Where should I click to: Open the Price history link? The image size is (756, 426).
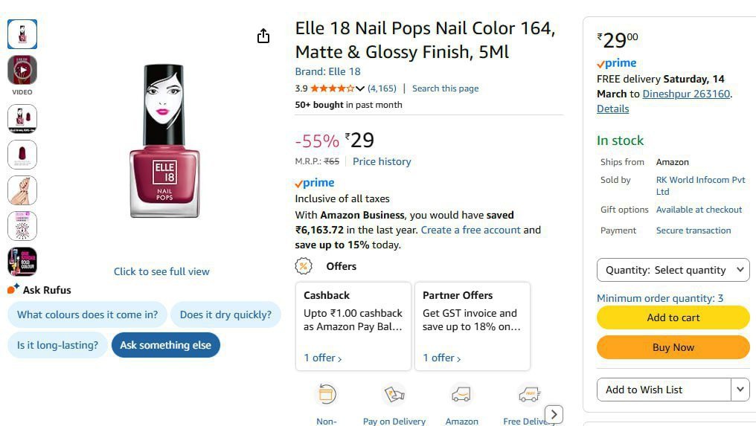[382, 161]
